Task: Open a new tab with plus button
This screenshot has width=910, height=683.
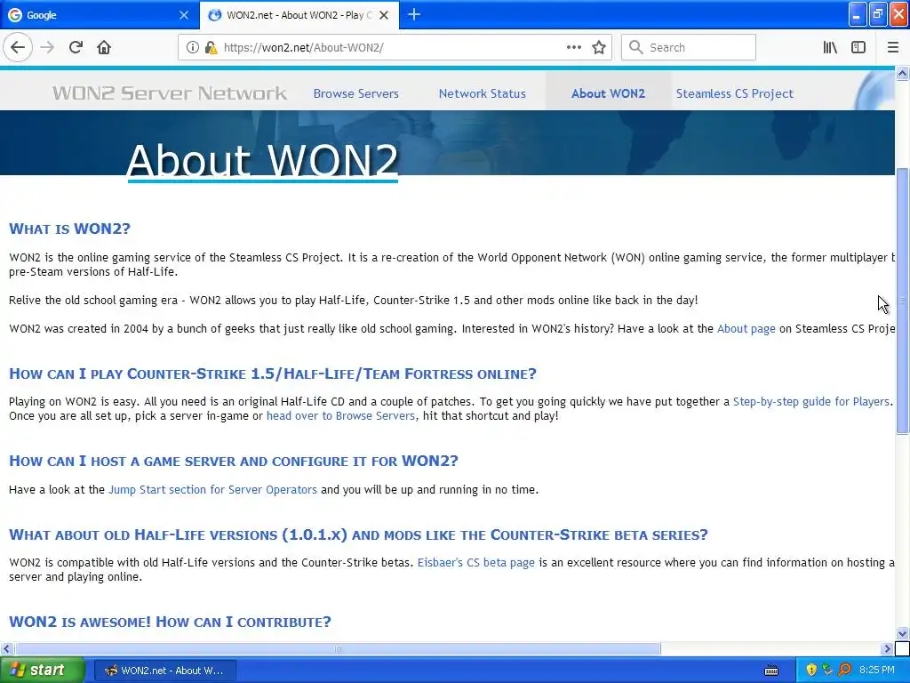Action: (414, 14)
